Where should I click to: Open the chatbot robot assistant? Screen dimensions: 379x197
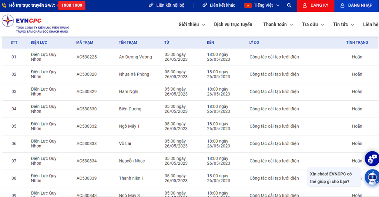point(371,177)
